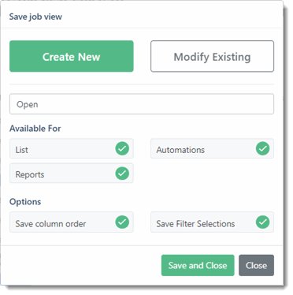Dismiss dialog with the grey Close button

[256, 265]
